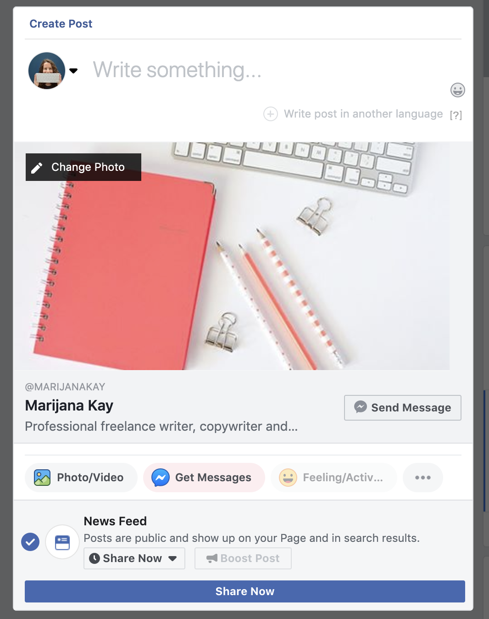Click the plus icon for another language
The width and height of the screenshot is (489, 619).
tap(271, 114)
